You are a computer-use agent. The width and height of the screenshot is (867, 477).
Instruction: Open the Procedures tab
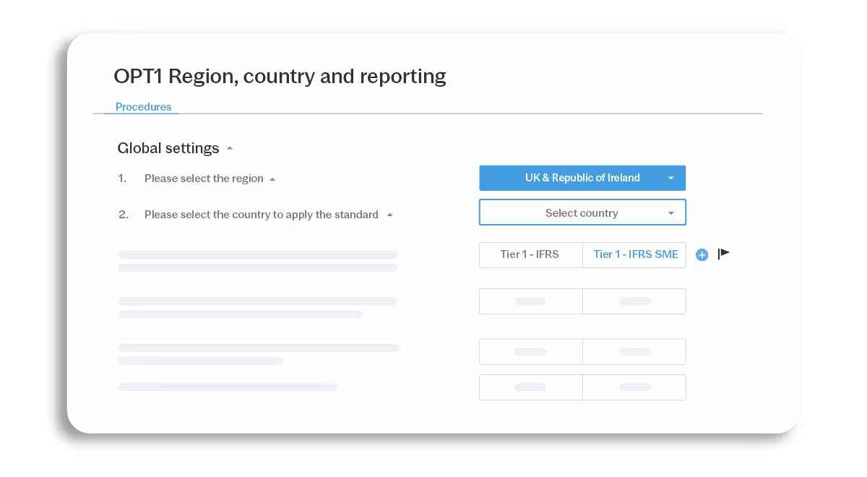click(143, 107)
